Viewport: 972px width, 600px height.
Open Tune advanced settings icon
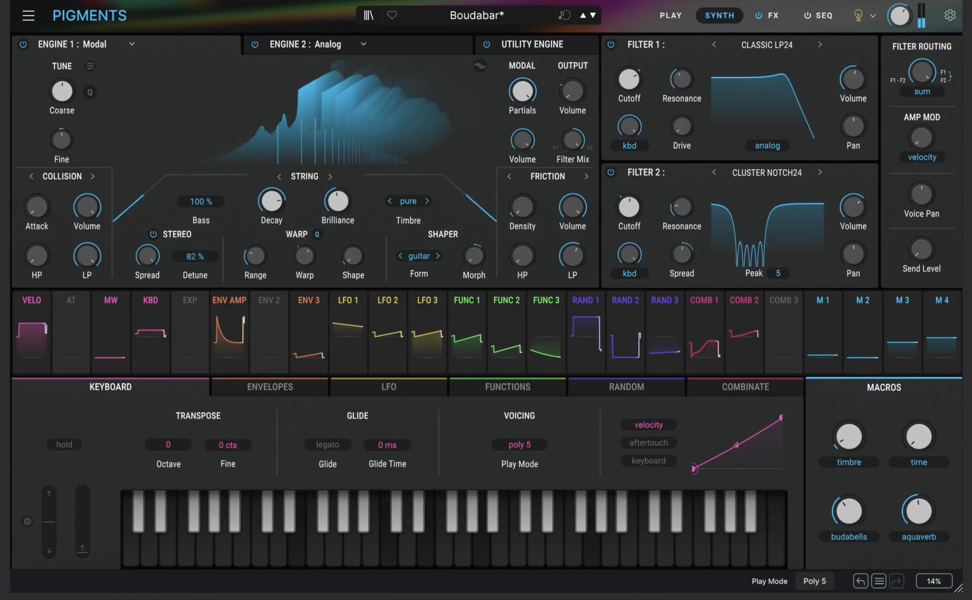tap(90, 66)
